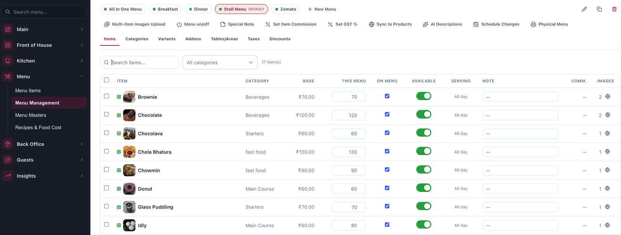The image size is (621, 235).
Task: Open globe icon in Chowmin row
Action: coord(607,170)
